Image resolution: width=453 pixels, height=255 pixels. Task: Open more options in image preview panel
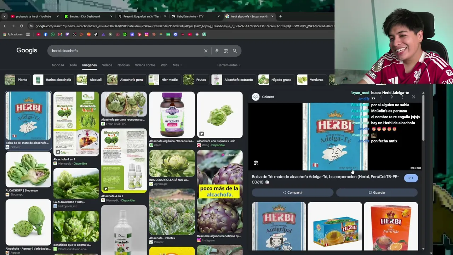(402, 97)
